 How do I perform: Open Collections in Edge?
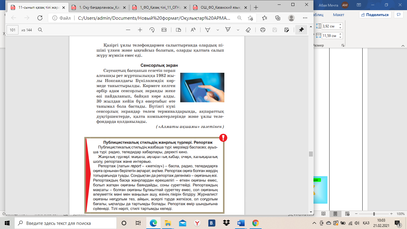click(278, 18)
